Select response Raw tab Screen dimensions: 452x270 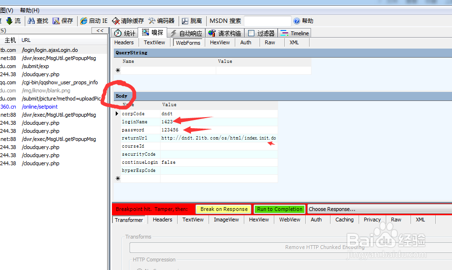396,220
